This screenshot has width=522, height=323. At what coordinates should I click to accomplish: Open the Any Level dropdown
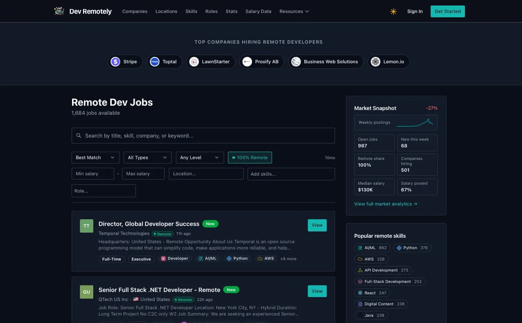tap(200, 158)
